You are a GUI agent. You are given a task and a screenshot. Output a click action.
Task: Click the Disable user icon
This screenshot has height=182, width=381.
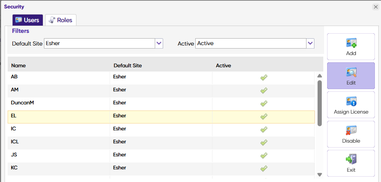(x=351, y=130)
